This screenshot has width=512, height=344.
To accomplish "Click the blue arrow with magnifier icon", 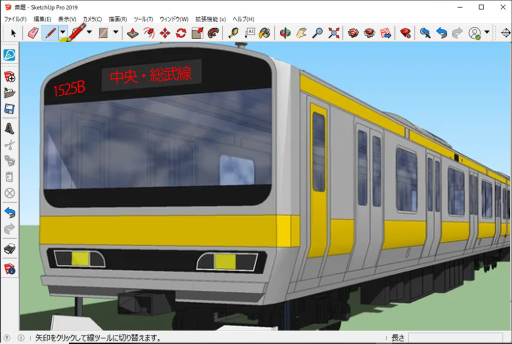I will click(x=425, y=33).
